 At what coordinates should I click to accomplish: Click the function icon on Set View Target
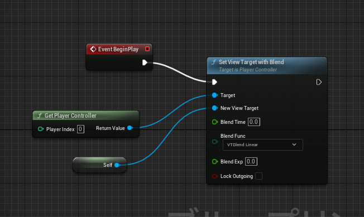[x=214, y=62]
